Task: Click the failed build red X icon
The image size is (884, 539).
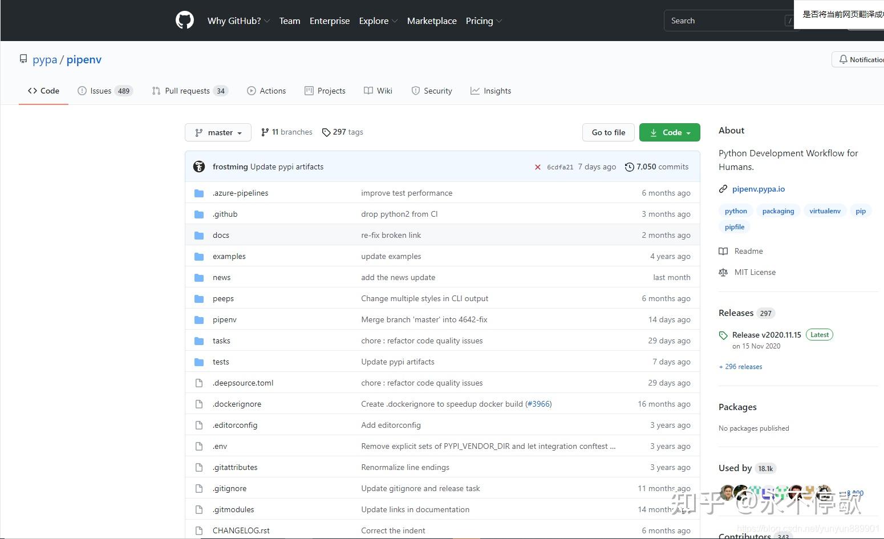Action: click(x=537, y=167)
